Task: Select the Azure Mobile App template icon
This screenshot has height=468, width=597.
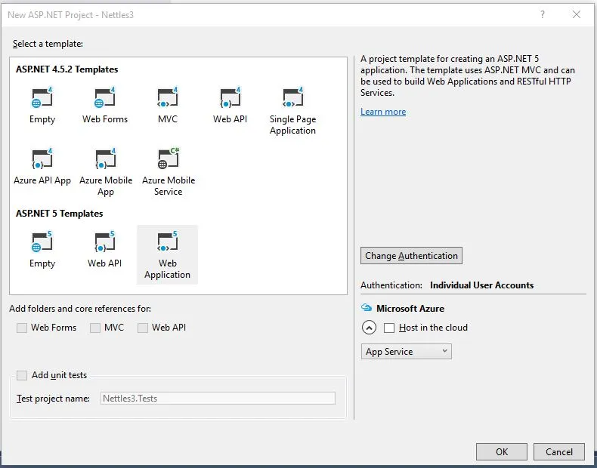Action: pos(105,159)
